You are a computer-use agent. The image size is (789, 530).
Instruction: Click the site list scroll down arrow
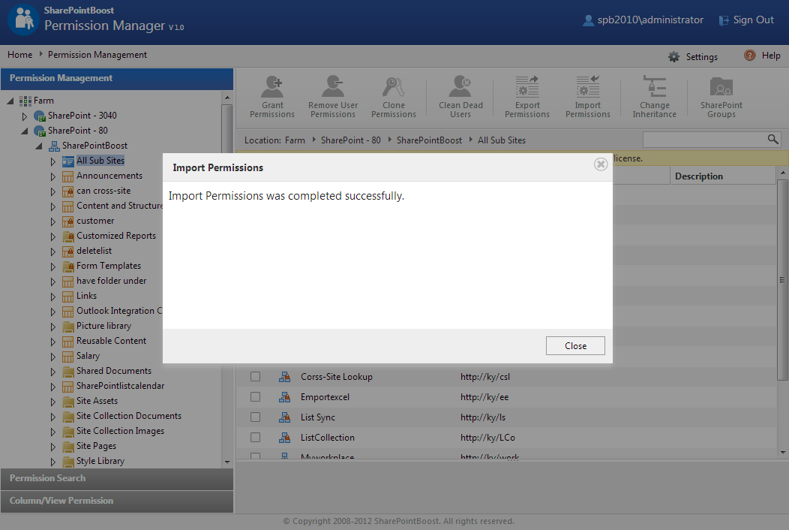[x=782, y=453]
